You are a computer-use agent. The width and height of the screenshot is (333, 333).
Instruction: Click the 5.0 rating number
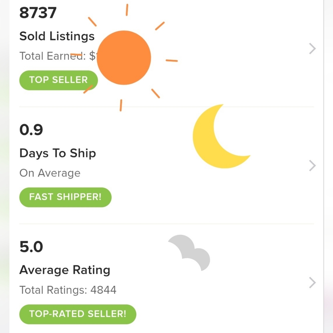31,247
